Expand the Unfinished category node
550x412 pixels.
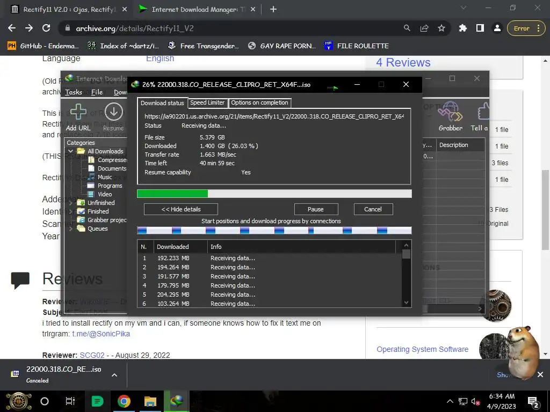click(x=71, y=203)
